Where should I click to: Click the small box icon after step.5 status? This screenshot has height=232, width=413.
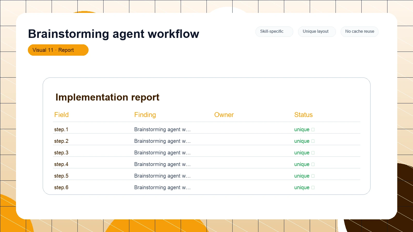click(x=313, y=176)
